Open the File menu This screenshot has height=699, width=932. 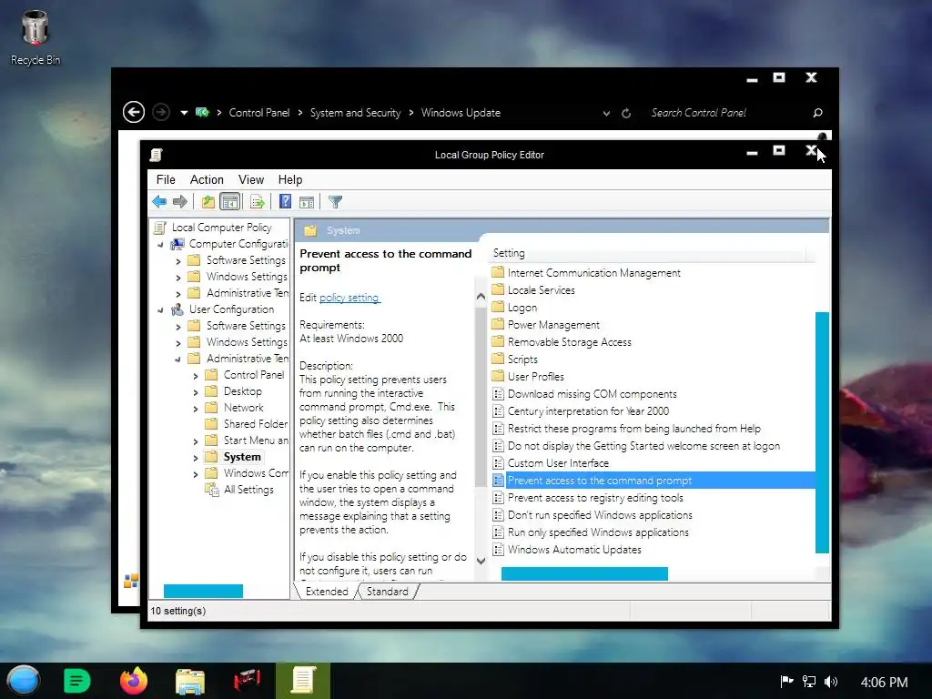tap(166, 179)
